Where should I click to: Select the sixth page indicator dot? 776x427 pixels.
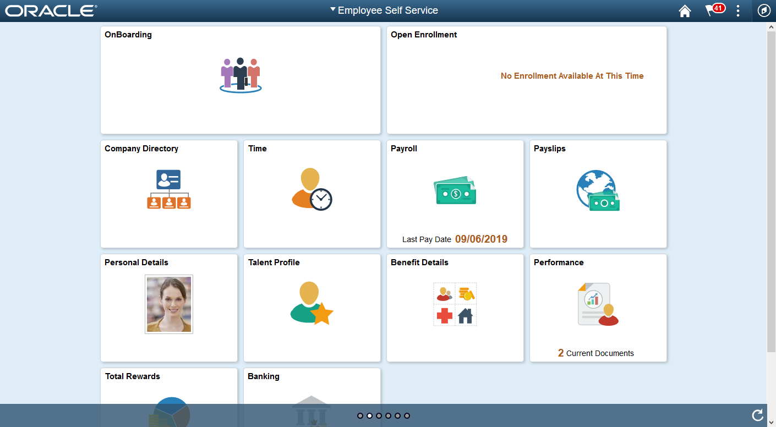[407, 416]
